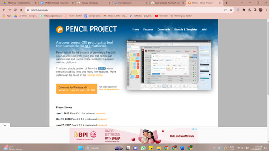The width and height of the screenshot is (269, 151).
Task: Bookmark this page with the star icon
Action: pyautogui.click(x=231, y=10)
